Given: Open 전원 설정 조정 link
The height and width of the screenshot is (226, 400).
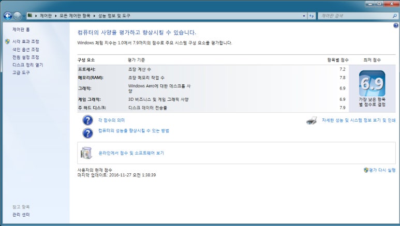Looking at the screenshot, I should pos(26,57).
